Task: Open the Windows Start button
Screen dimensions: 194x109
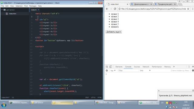Action: [x=4, y=105]
